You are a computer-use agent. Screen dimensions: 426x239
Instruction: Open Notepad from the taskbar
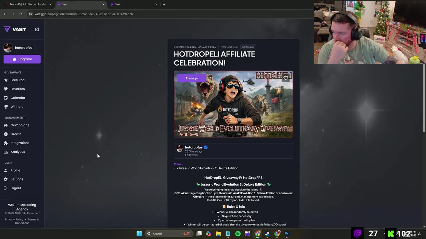pos(228,234)
